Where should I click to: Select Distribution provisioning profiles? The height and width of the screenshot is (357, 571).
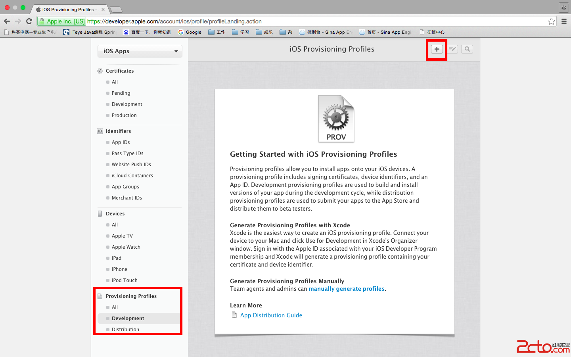click(125, 330)
